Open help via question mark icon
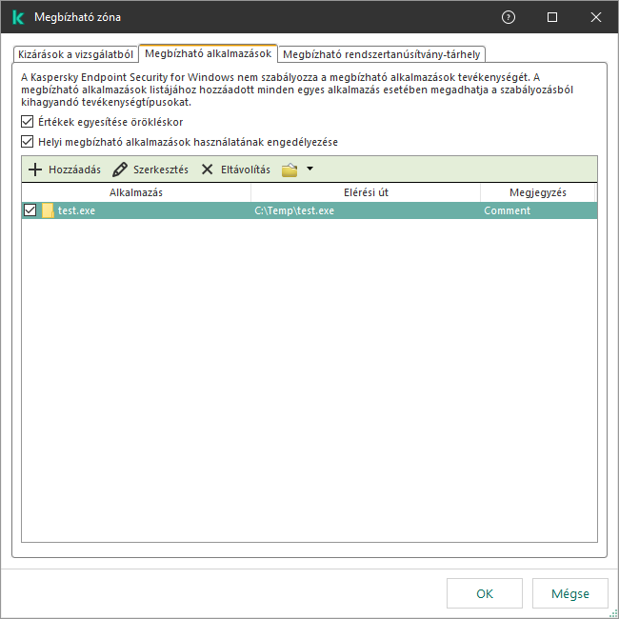 tap(509, 17)
